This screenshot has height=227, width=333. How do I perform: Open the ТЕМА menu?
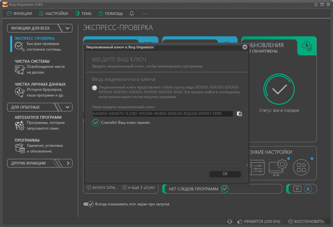83,13
